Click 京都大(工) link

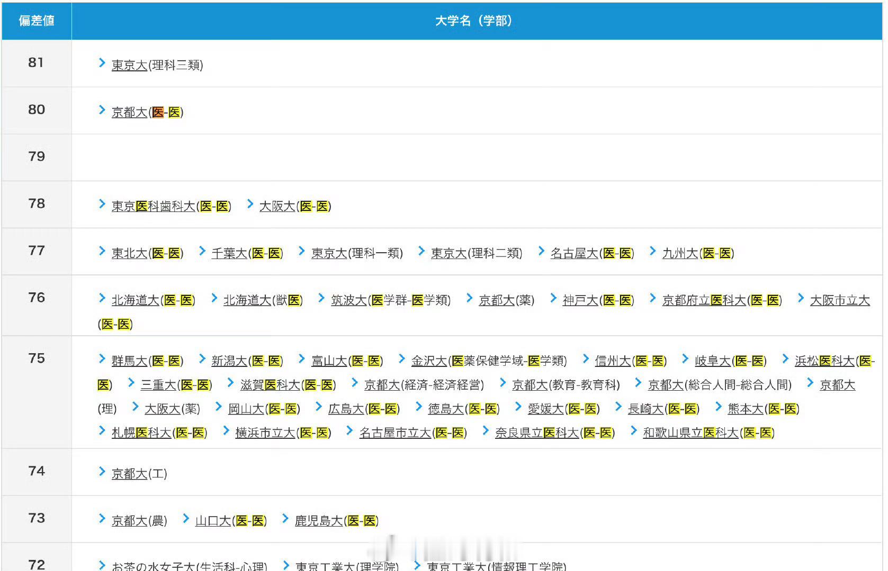click(139, 474)
